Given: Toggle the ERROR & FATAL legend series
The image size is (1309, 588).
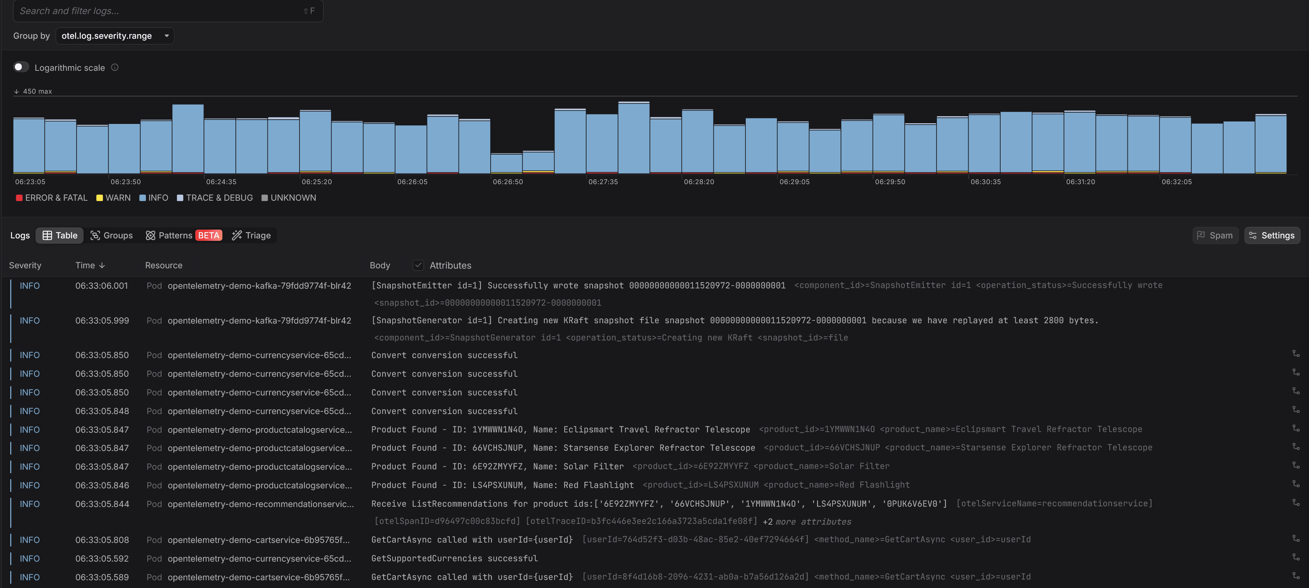Looking at the screenshot, I should (x=51, y=198).
